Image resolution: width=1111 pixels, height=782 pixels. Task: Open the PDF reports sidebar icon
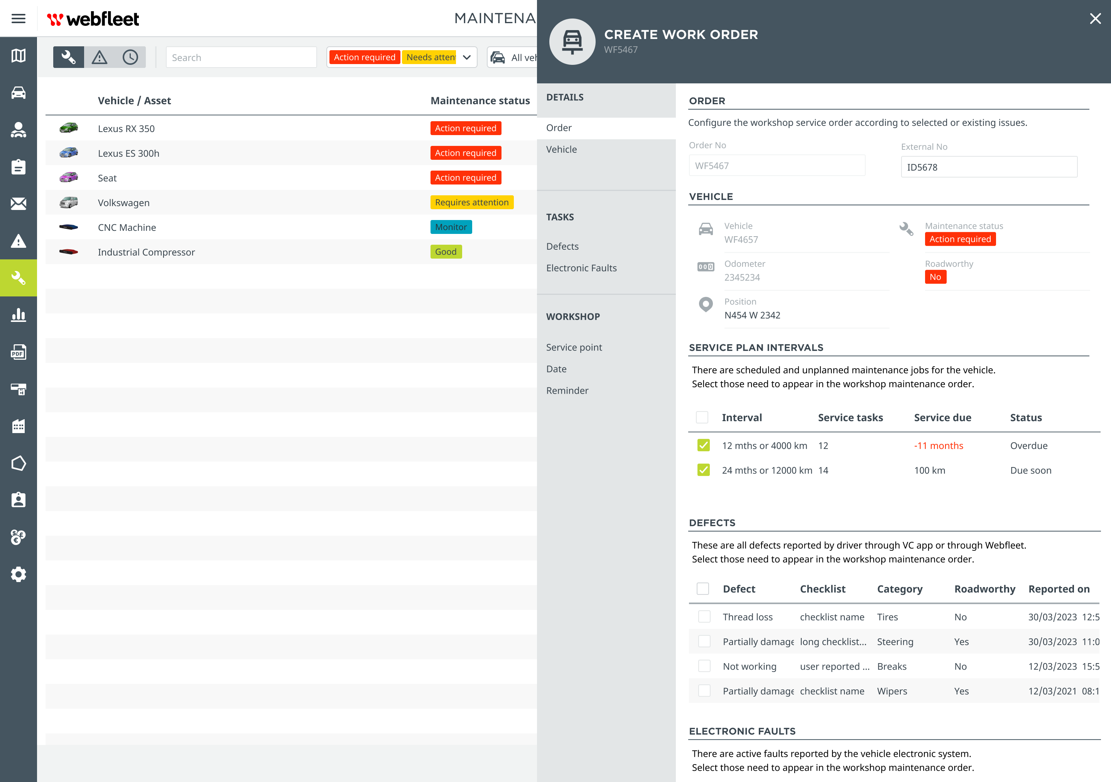pos(19,352)
